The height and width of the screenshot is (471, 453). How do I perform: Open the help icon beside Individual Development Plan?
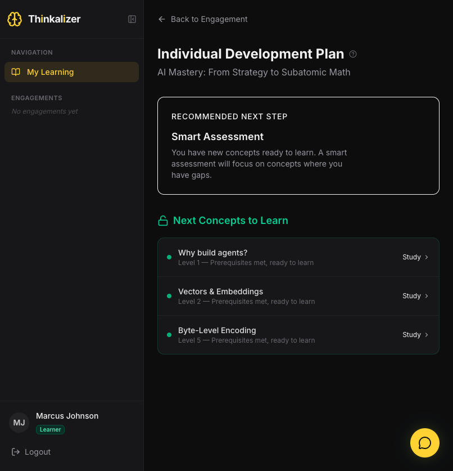353,54
